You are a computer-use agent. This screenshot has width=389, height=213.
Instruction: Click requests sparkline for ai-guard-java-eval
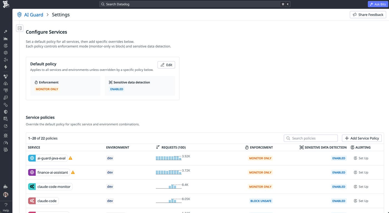point(169,158)
